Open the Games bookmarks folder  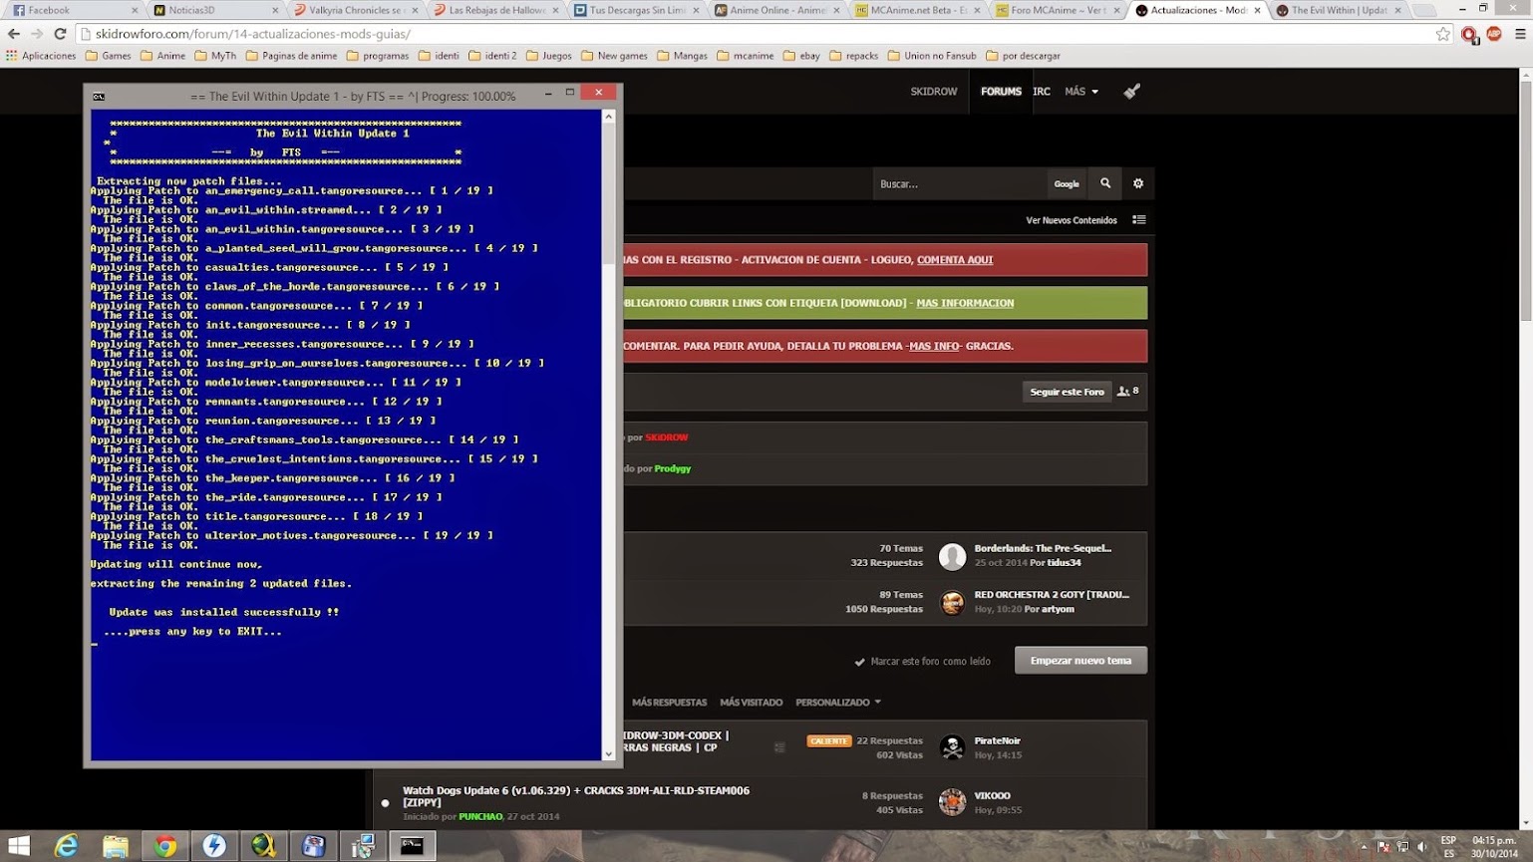(108, 56)
